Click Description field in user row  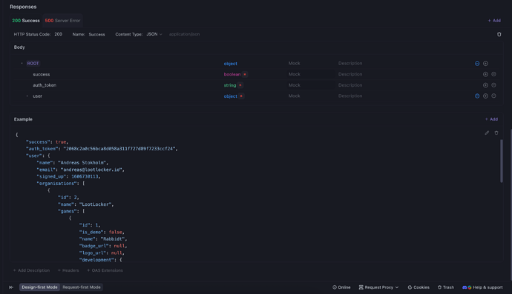pos(350,96)
